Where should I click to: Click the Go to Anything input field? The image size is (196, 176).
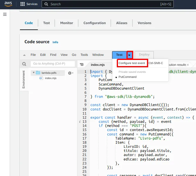(x=53, y=64)
